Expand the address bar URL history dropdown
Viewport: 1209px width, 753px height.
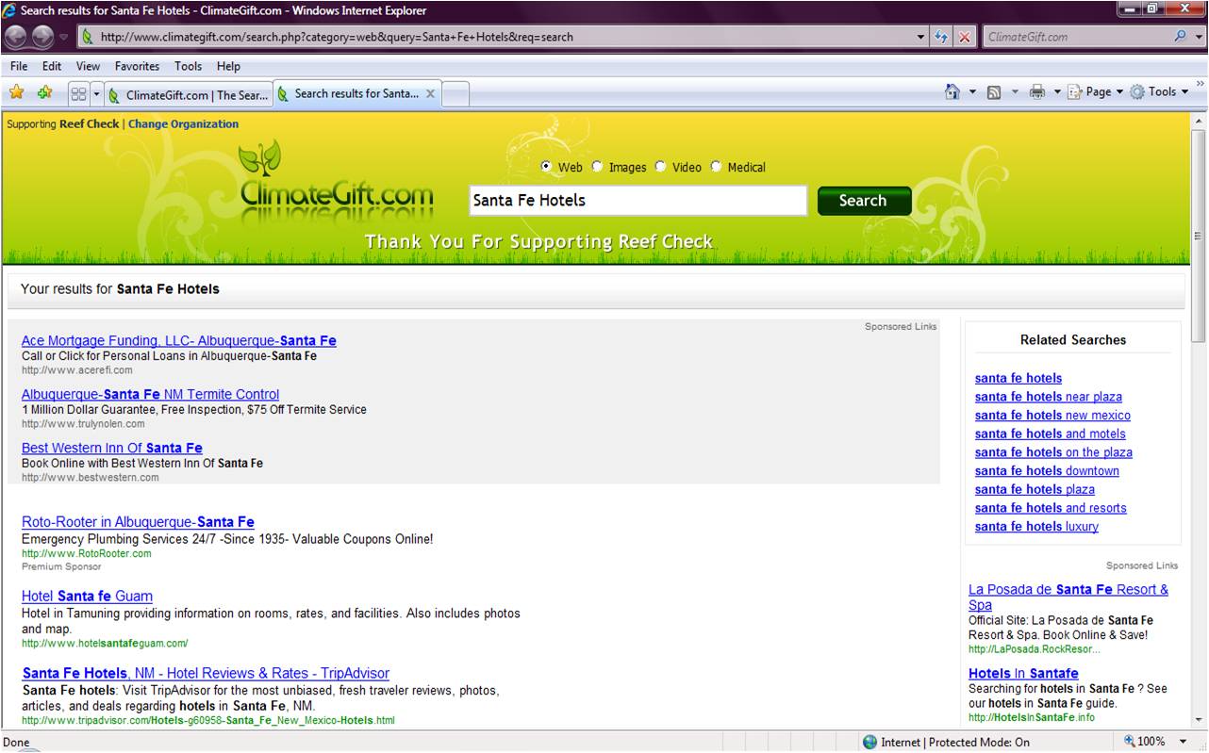click(x=921, y=38)
